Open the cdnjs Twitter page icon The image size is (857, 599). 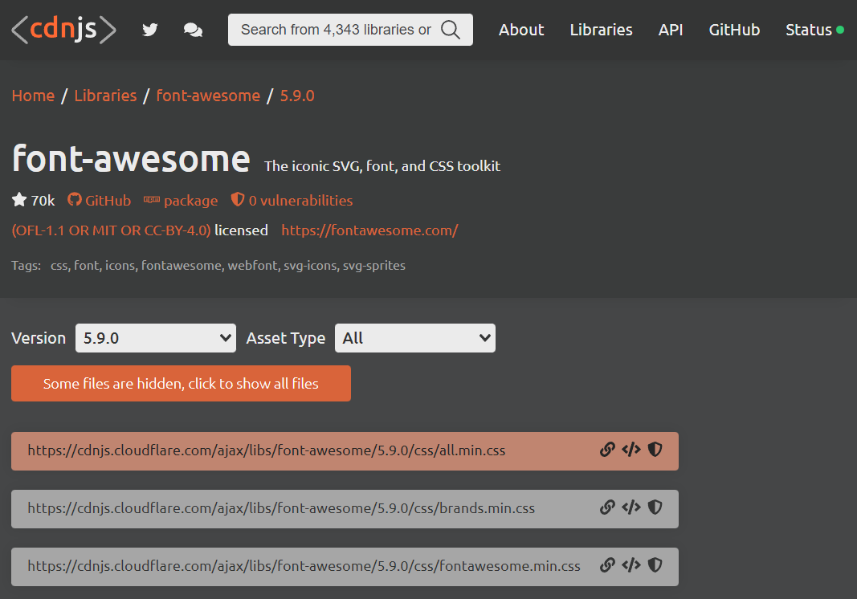coord(149,30)
